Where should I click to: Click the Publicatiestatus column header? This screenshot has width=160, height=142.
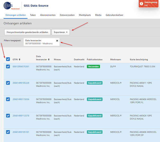click(95, 59)
